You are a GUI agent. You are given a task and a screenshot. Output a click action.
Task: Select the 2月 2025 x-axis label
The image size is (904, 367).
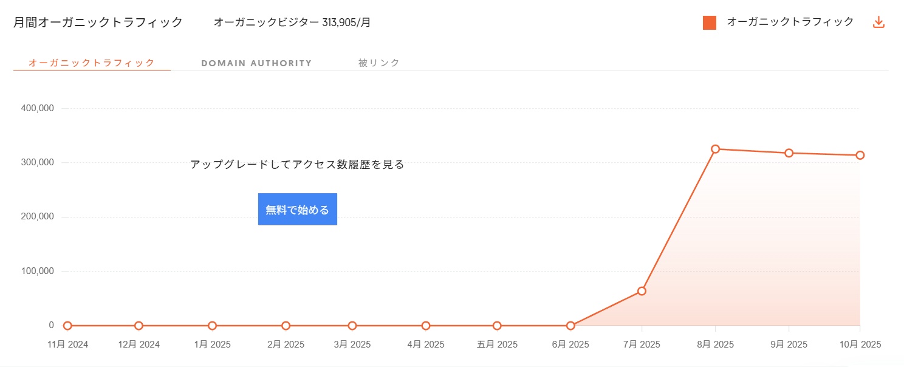(x=285, y=344)
